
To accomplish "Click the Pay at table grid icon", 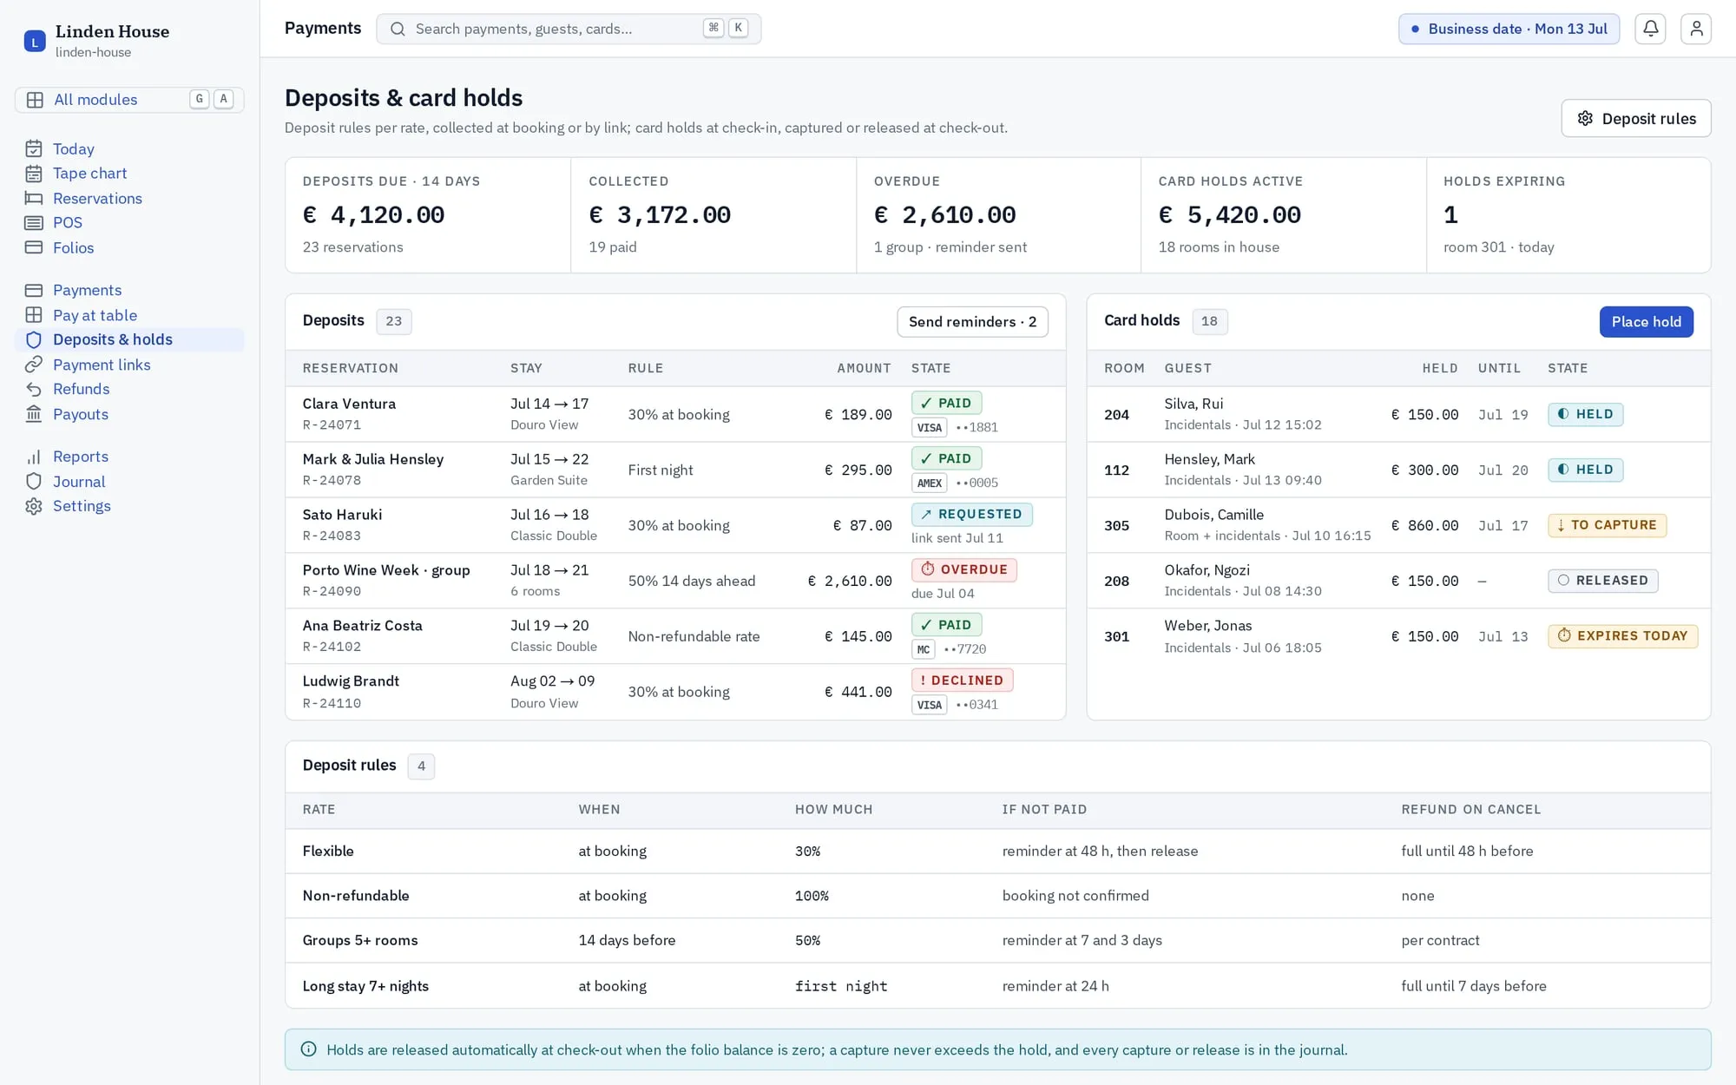I will (x=34, y=315).
